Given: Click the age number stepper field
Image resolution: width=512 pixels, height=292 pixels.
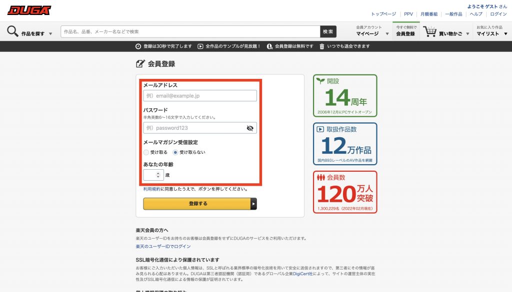Looking at the screenshot, I should click(152, 175).
